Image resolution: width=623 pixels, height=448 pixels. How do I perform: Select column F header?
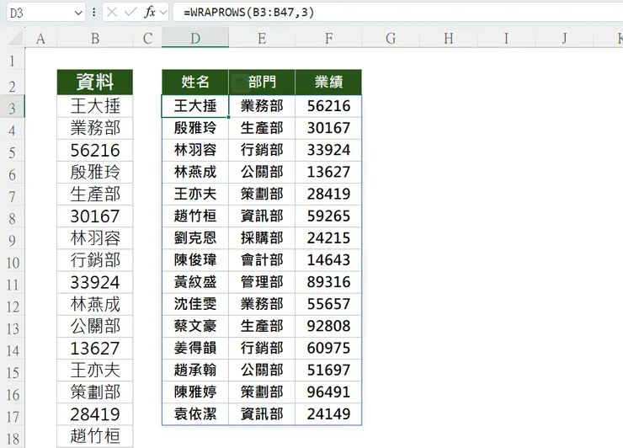tap(328, 39)
